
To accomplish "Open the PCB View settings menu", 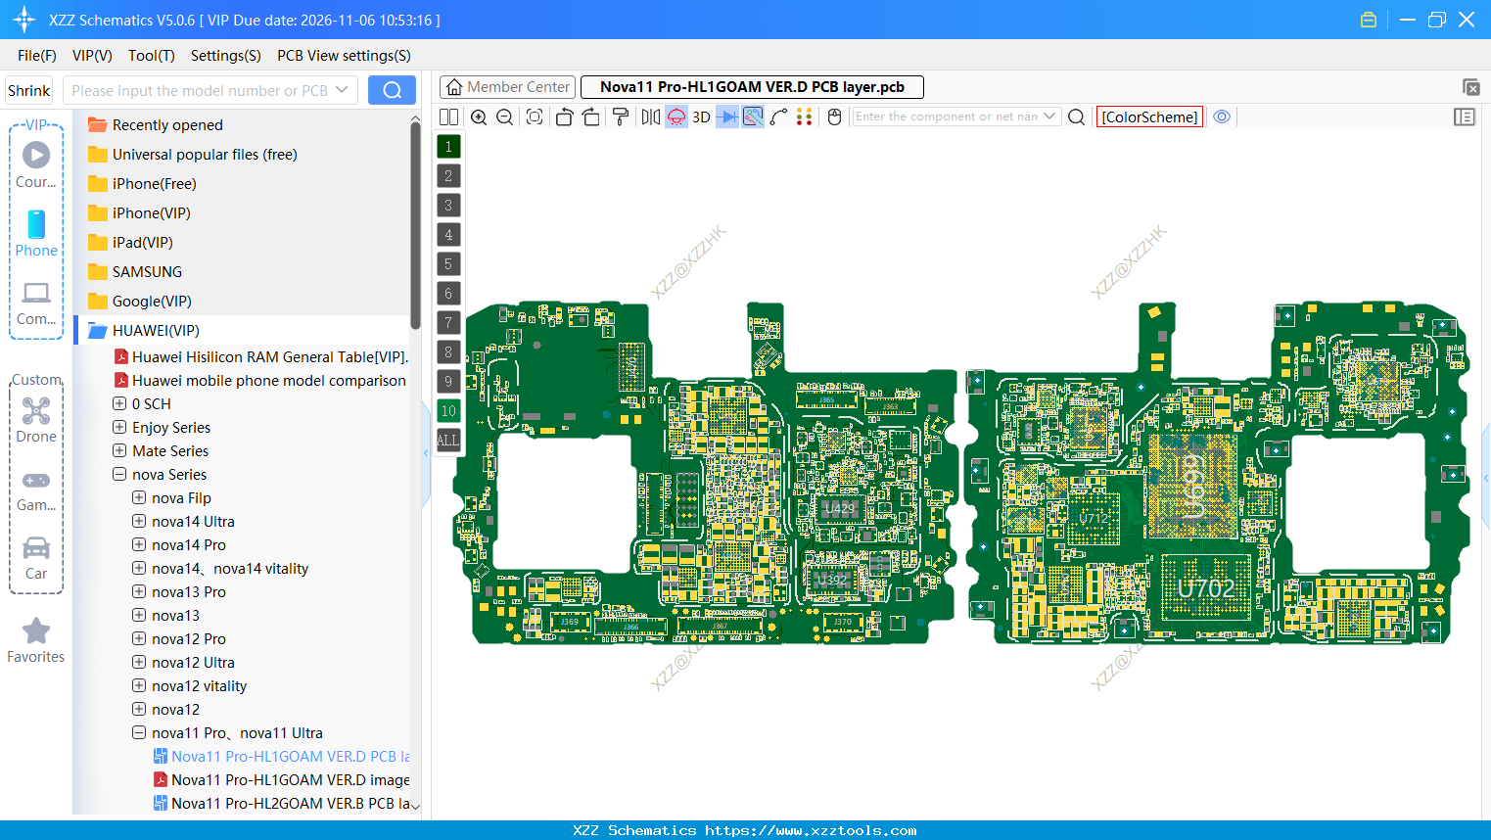I will [343, 56].
